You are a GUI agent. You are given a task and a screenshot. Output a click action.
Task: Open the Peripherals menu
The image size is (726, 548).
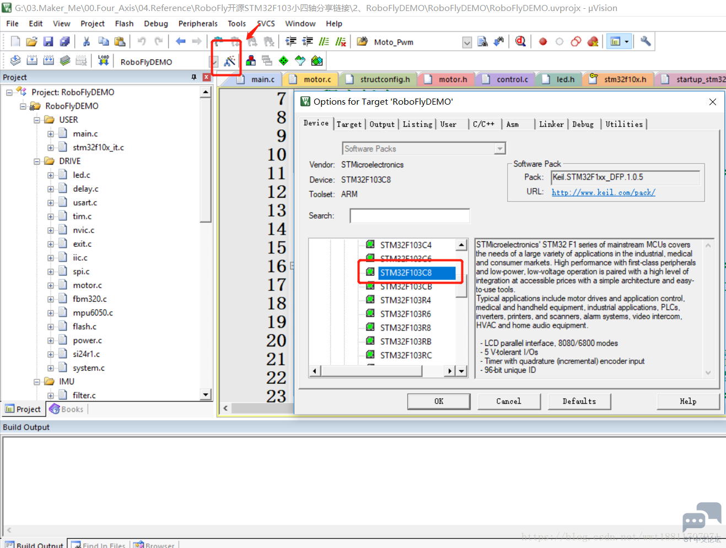coord(198,24)
